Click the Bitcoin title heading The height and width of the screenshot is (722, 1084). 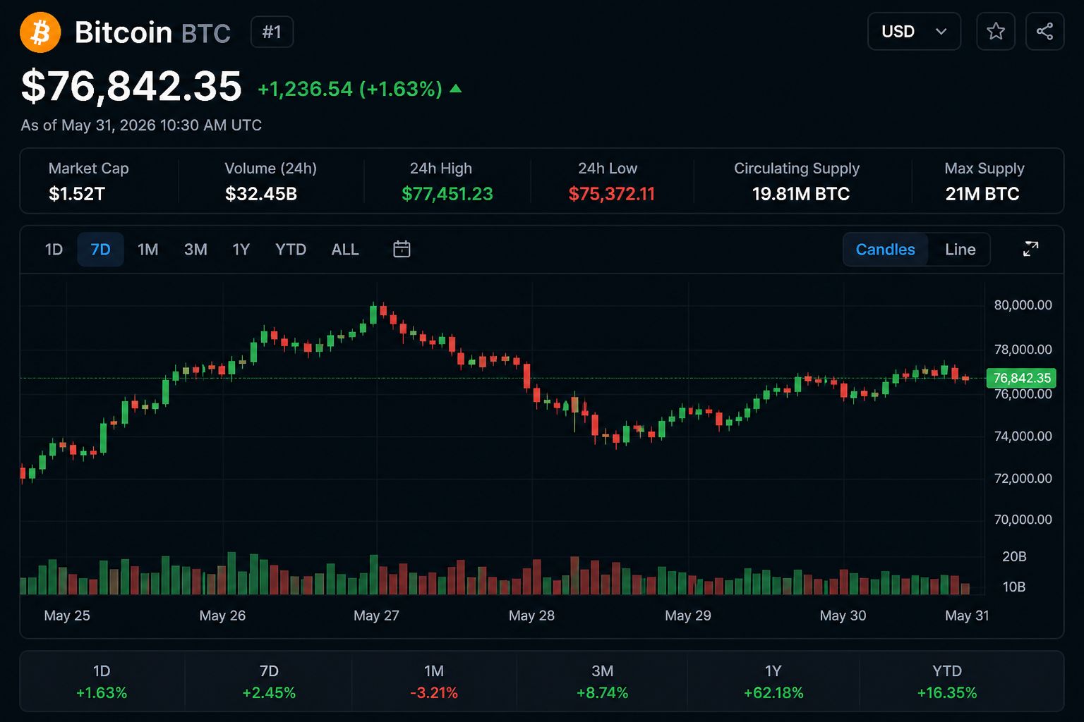(x=124, y=32)
